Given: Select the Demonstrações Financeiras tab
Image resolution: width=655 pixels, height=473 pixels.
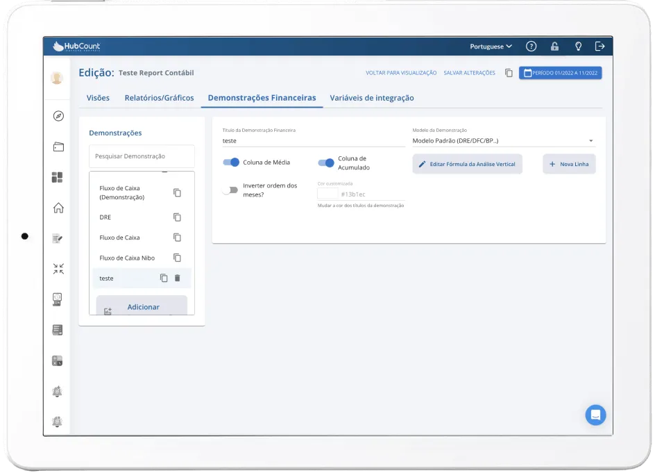Looking at the screenshot, I should 262,98.
